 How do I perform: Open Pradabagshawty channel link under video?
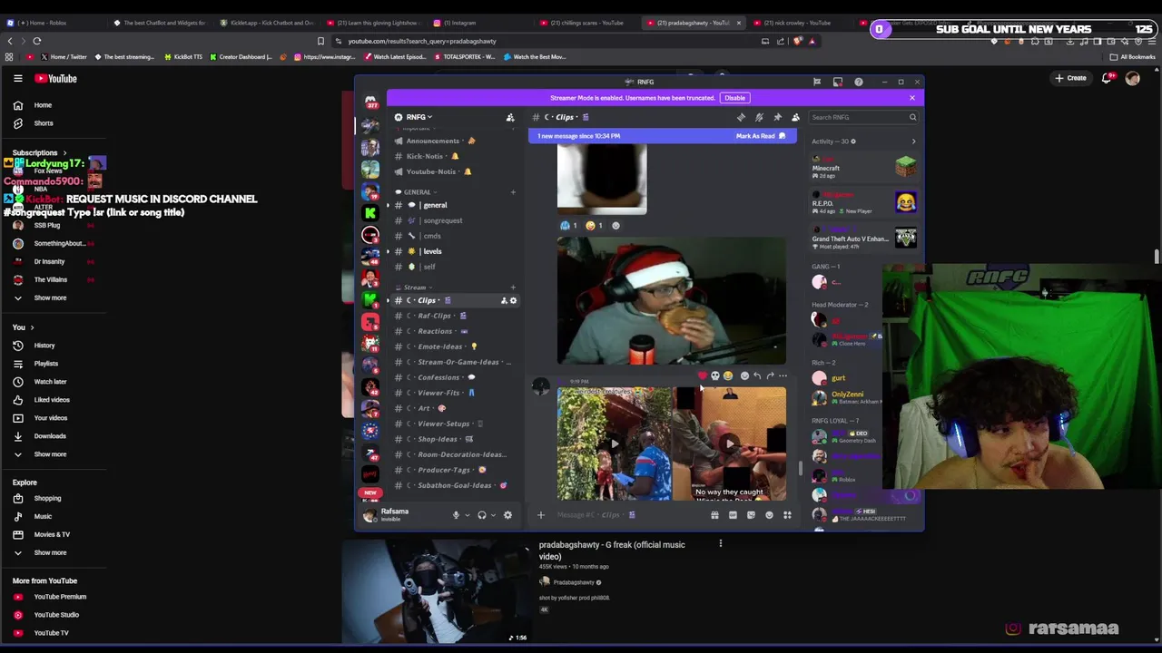click(x=574, y=582)
